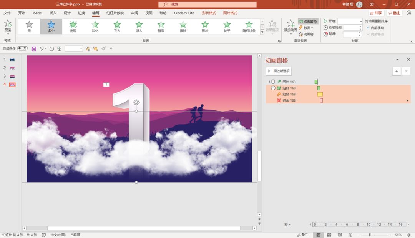The image size is (415, 238).
Task: Toggle the 备注 notes pane
Action: click(302, 235)
